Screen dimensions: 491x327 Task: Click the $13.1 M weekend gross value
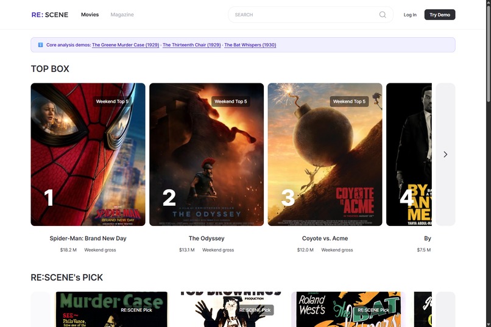click(186, 250)
